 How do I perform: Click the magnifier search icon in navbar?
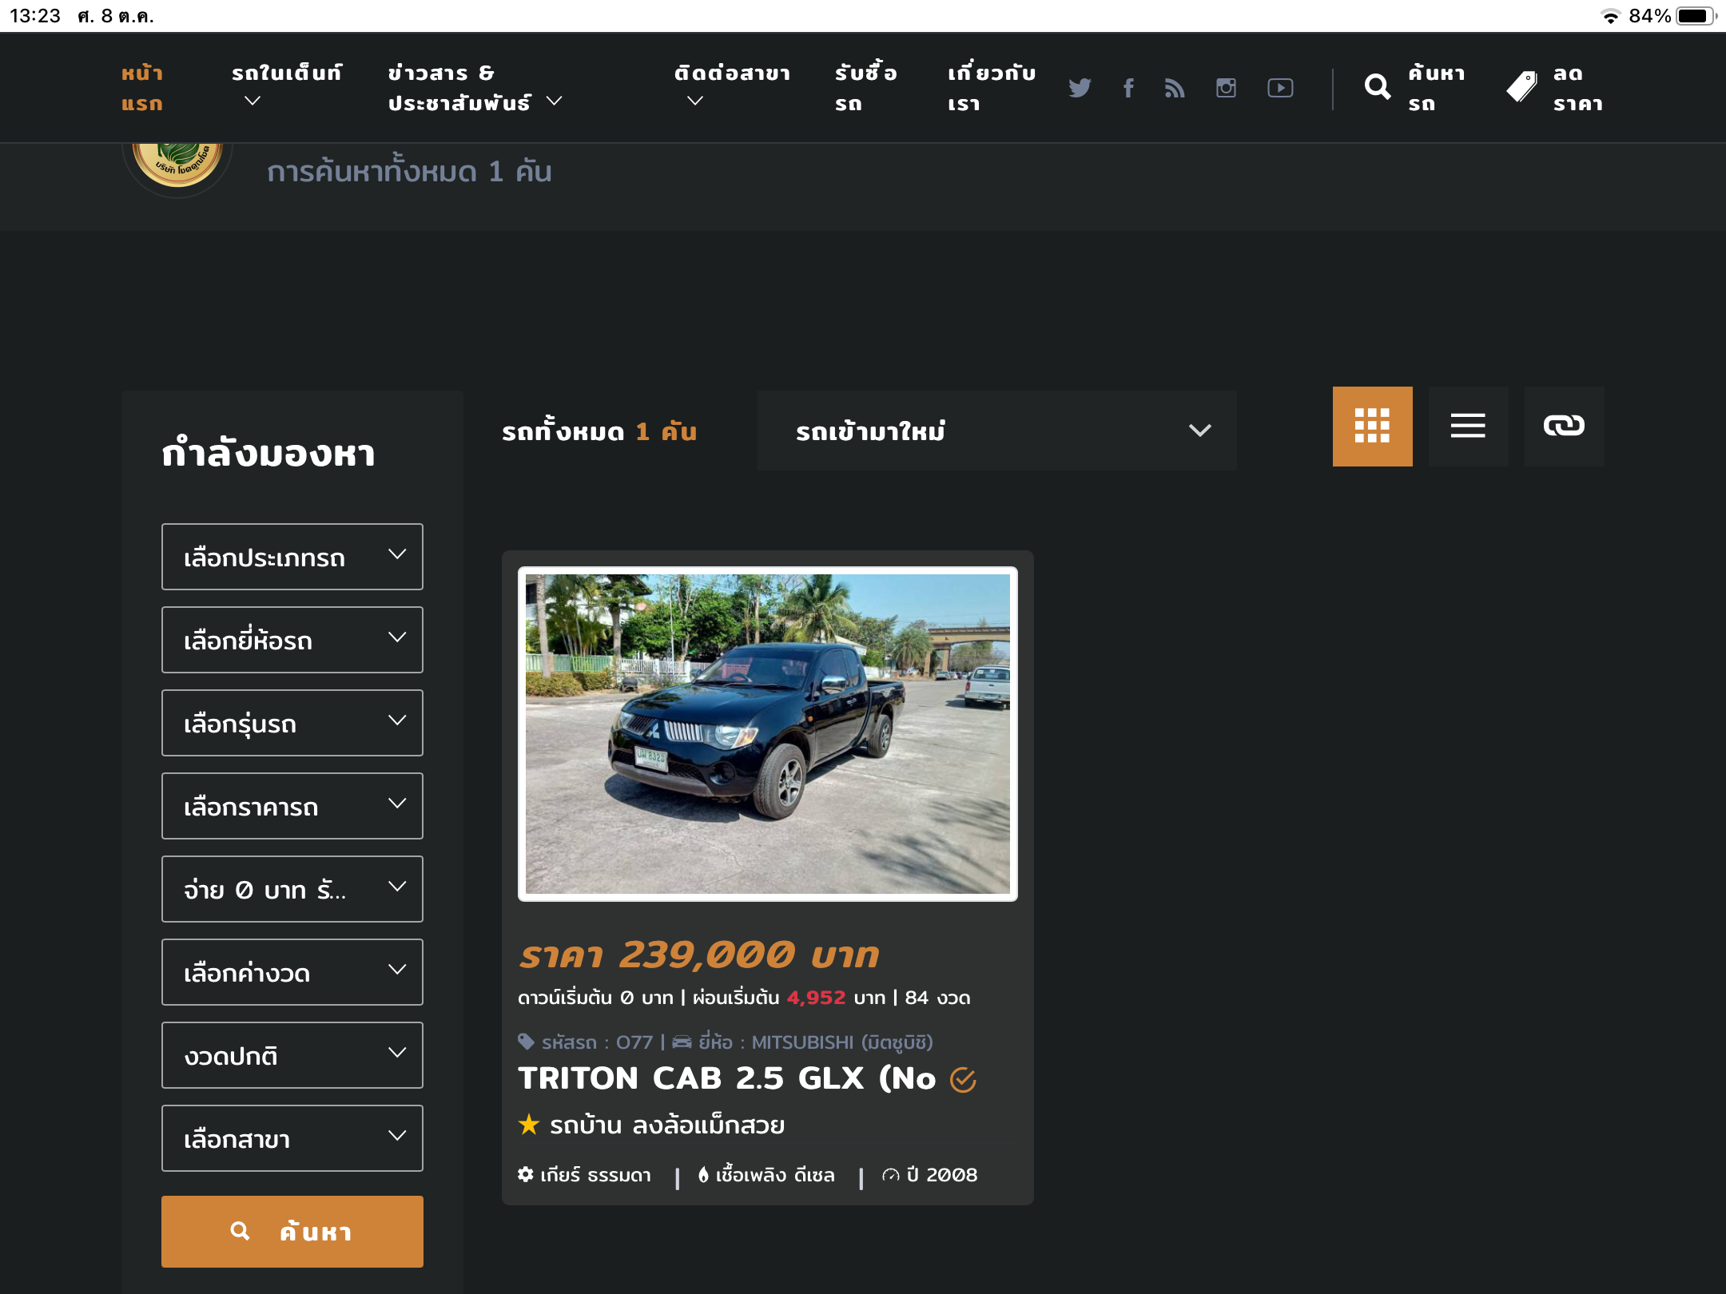[1378, 86]
